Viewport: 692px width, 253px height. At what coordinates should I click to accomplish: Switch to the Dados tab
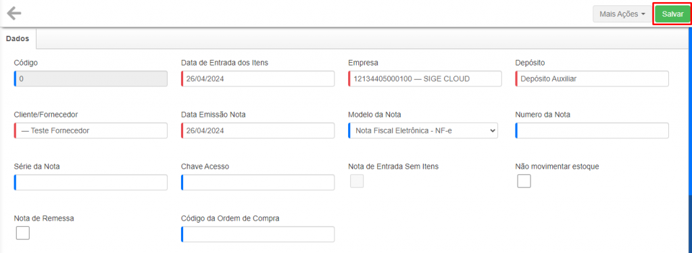(18, 38)
